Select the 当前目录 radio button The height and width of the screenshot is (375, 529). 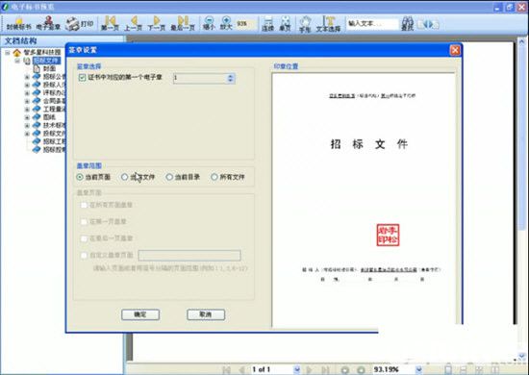click(169, 177)
